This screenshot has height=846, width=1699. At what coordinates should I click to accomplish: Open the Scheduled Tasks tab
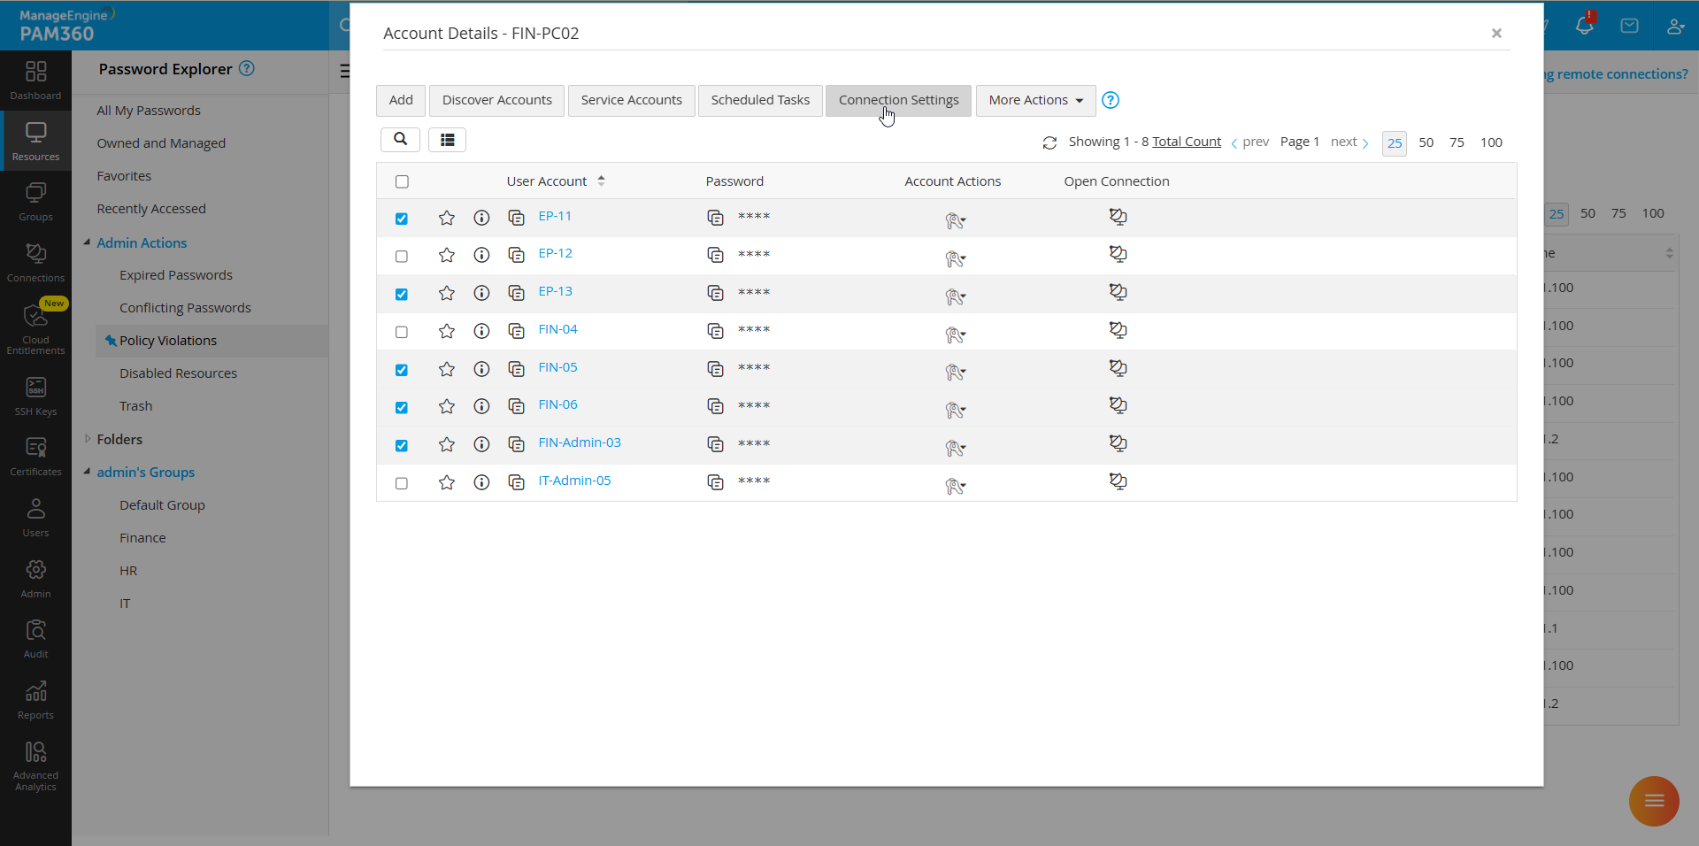tap(760, 100)
